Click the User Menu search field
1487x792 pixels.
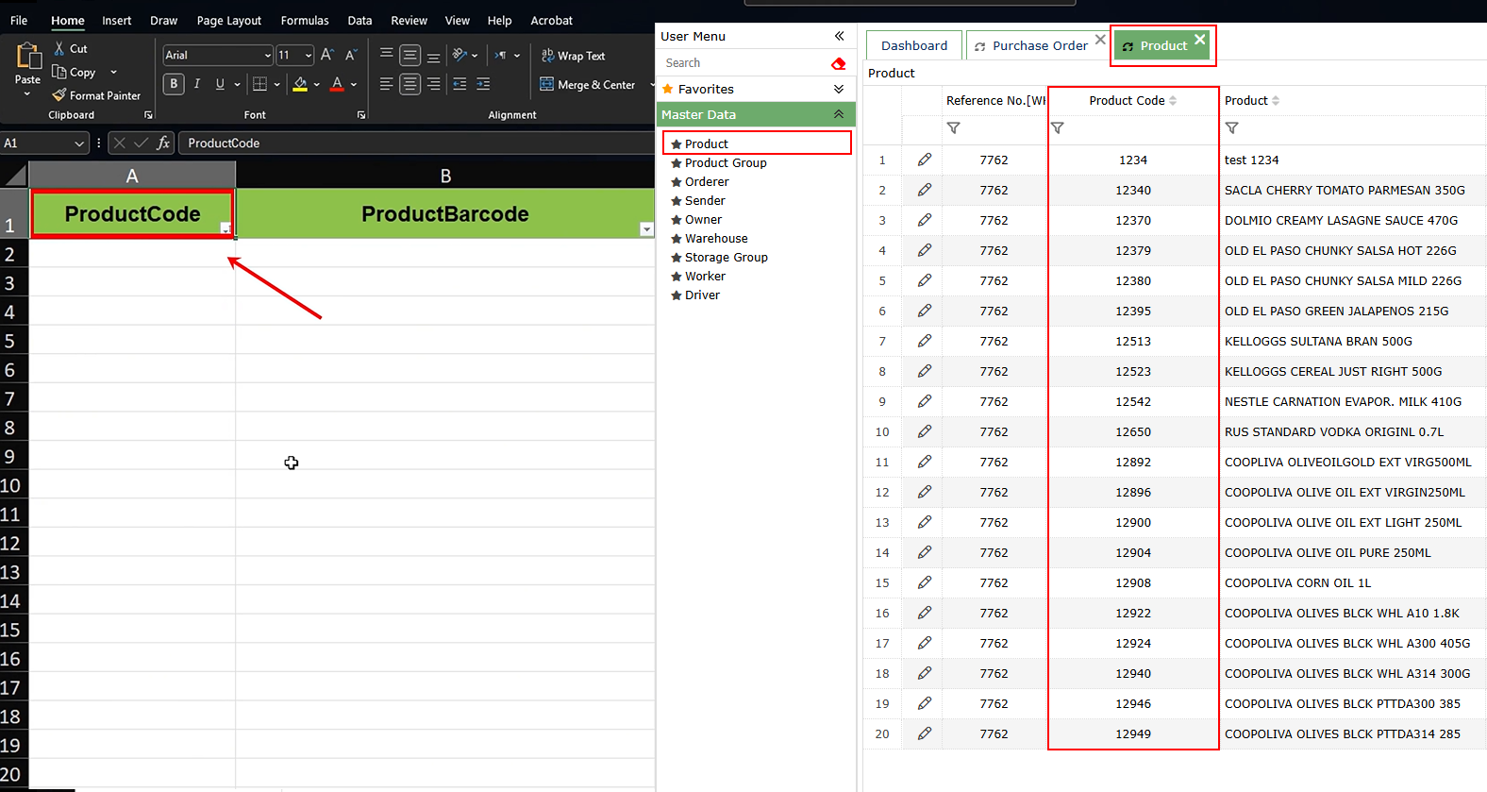(741, 63)
